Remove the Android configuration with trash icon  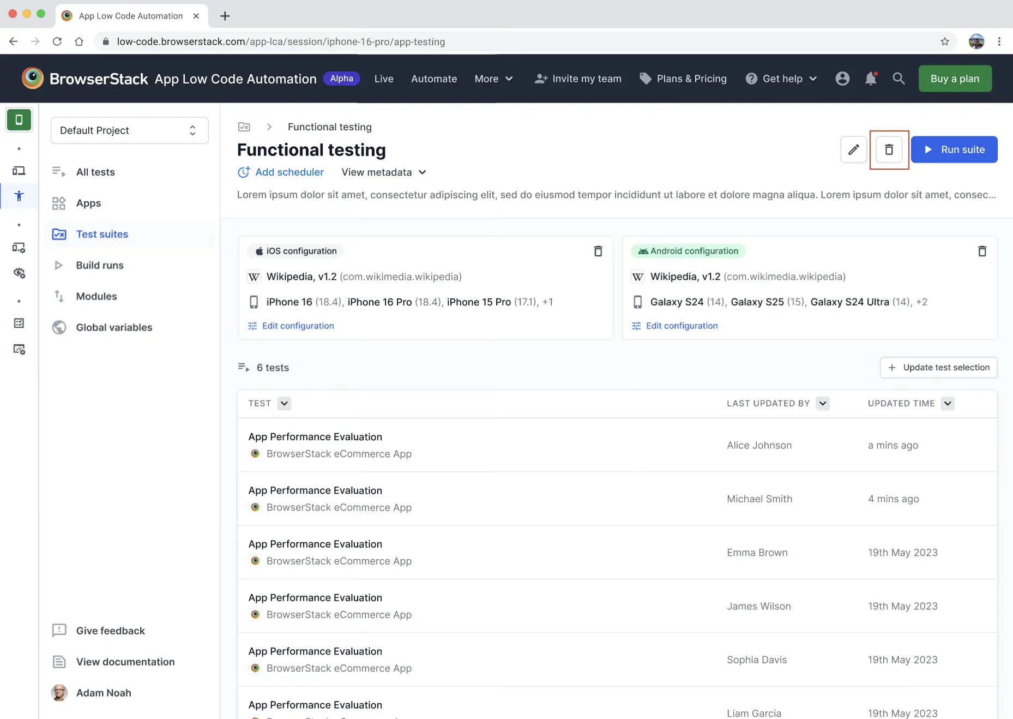pyautogui.click(x=981, y=251)
